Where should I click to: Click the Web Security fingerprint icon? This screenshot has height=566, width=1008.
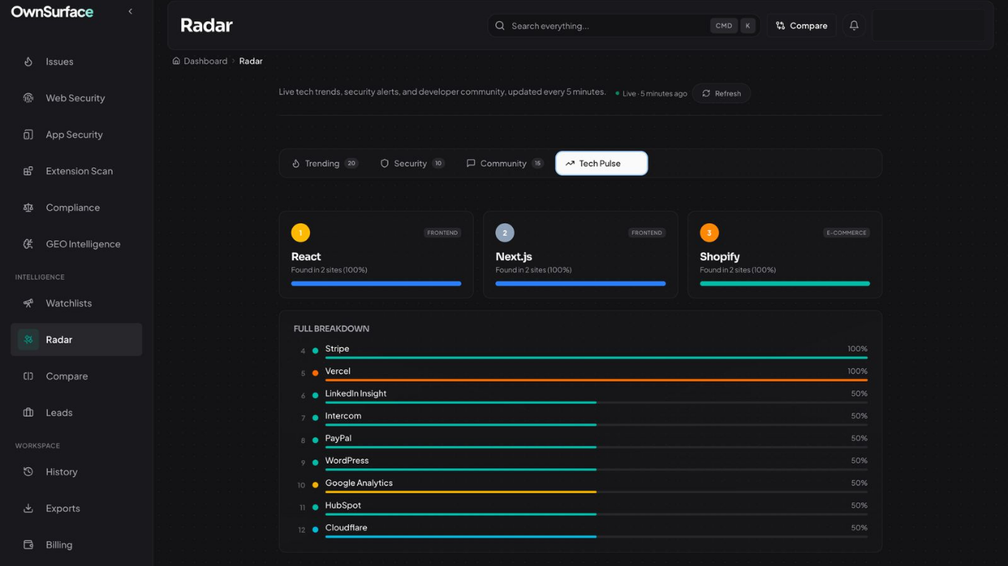[28, 98]
